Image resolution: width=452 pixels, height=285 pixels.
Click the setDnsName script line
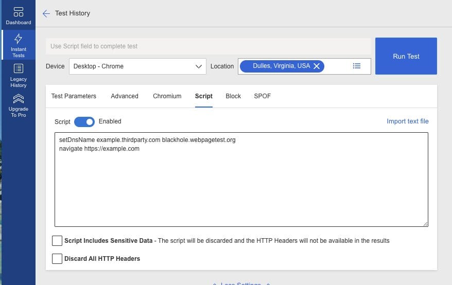[147, 140]
